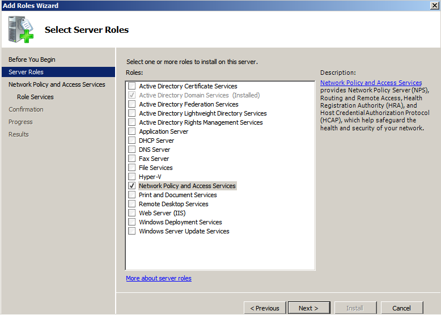Check Print and Document Services

click(132, 195)
